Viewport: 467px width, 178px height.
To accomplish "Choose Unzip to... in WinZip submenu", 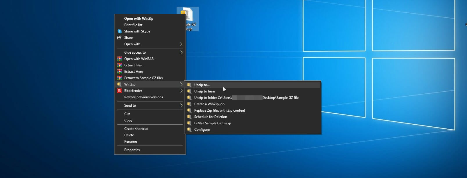I will tap(253, 85).
